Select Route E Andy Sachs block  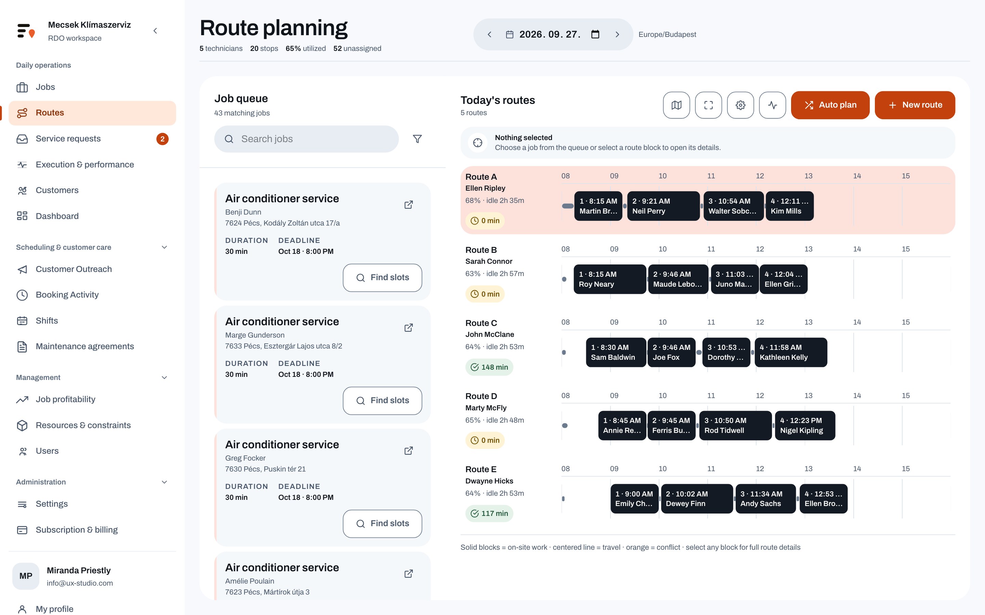pos(765,499)
